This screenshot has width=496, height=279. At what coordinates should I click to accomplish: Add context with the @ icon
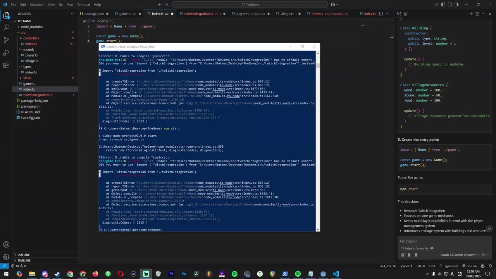[x=403, y=255]
